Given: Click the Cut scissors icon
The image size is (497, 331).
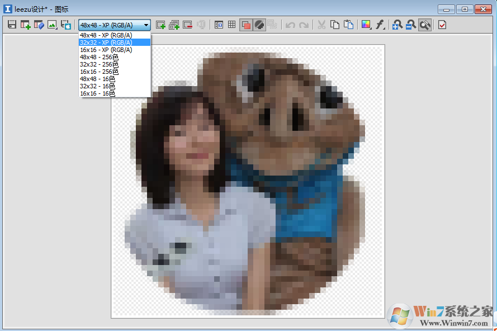Looking at the screenshot, I should (321, 25).
